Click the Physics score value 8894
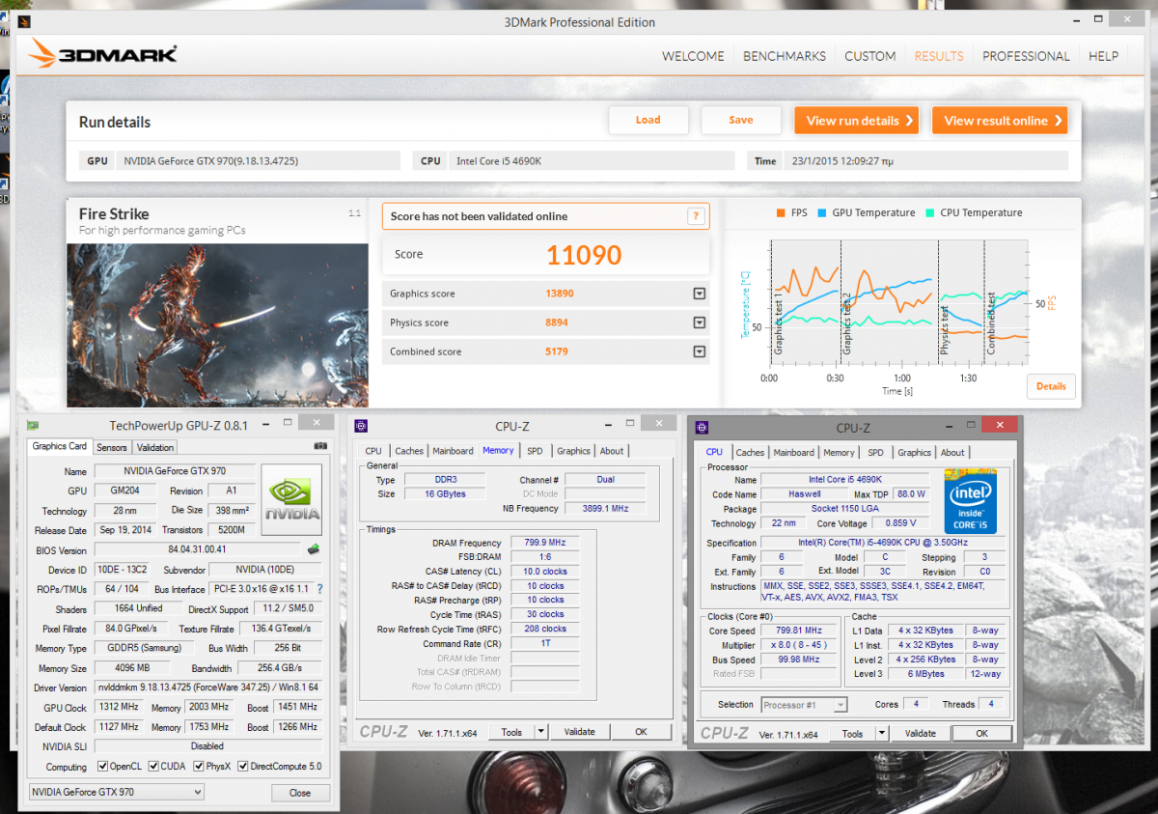Image resolution: width=1158 pixels, height=814 pixels. point(557,323)
